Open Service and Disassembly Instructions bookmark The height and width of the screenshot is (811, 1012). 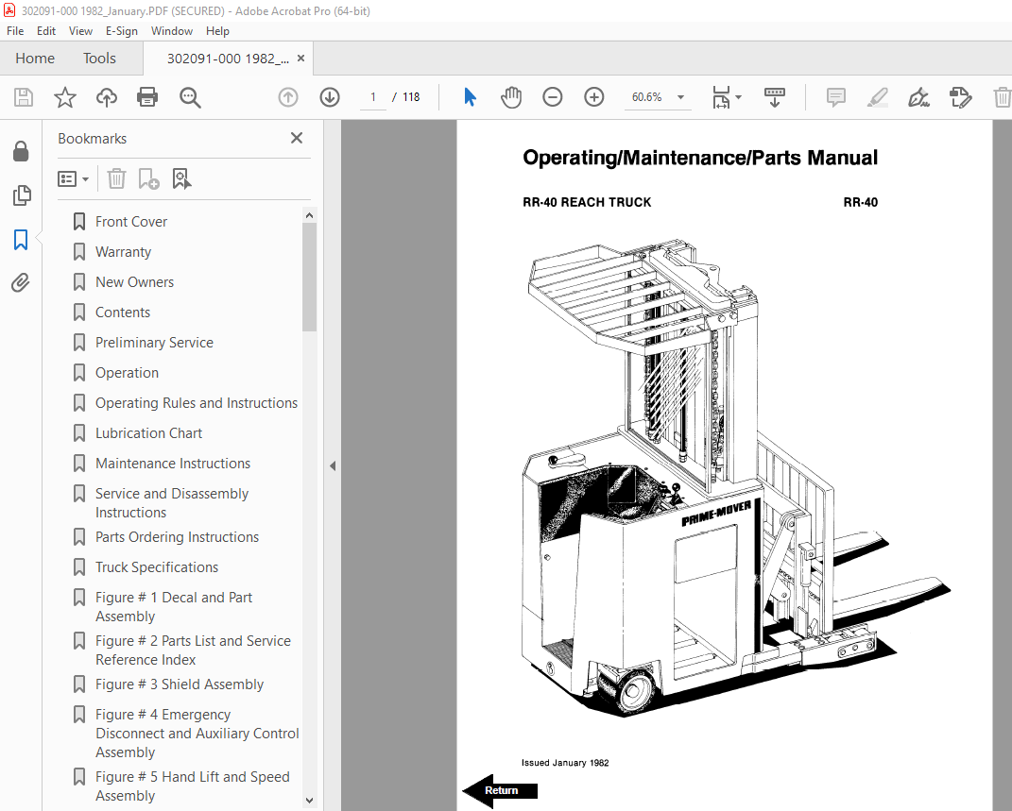[x=172, y=503]
